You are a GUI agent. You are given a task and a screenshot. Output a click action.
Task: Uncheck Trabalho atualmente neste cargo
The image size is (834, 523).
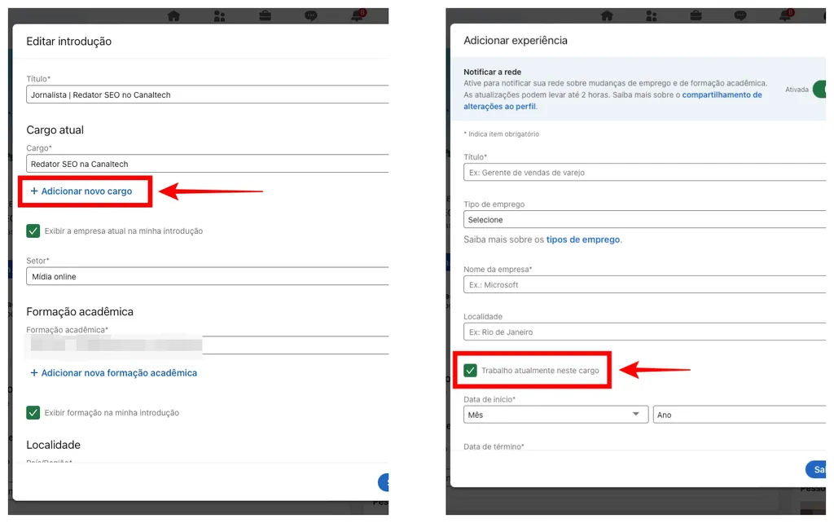[471, 370]
